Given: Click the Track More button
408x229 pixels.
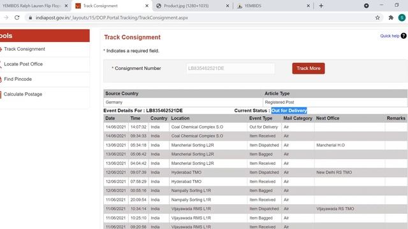Looking at the screenshot, I should pyautogui.click(x=309, y=68).
